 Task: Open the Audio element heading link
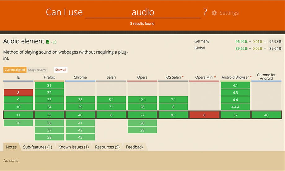tap(24, 41)
